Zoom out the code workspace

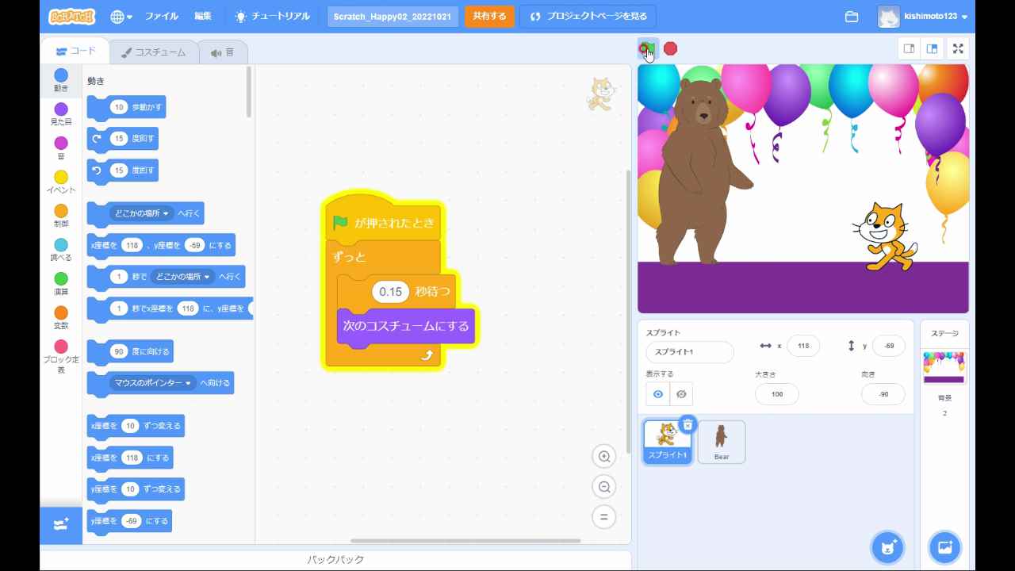(x=604, y=487)
